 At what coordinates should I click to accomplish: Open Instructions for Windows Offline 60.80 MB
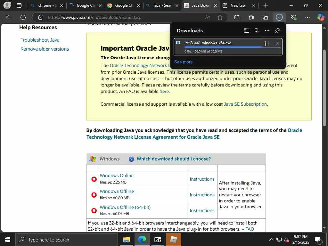pos(202,195)
